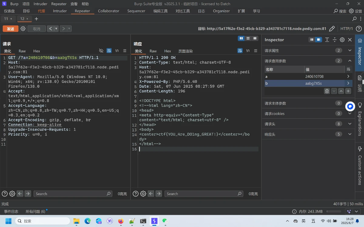This screenshot has width=364, height=227.
Task: Select value cell aabg7XSs
Action: [x=324, y=83]
